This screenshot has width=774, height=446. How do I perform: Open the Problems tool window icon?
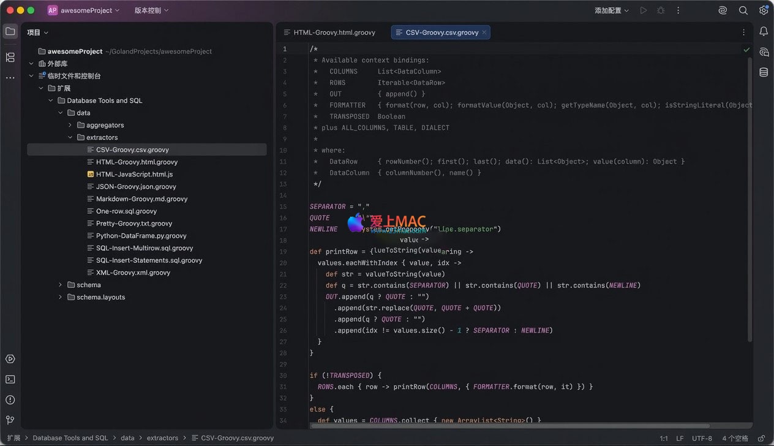10,399
